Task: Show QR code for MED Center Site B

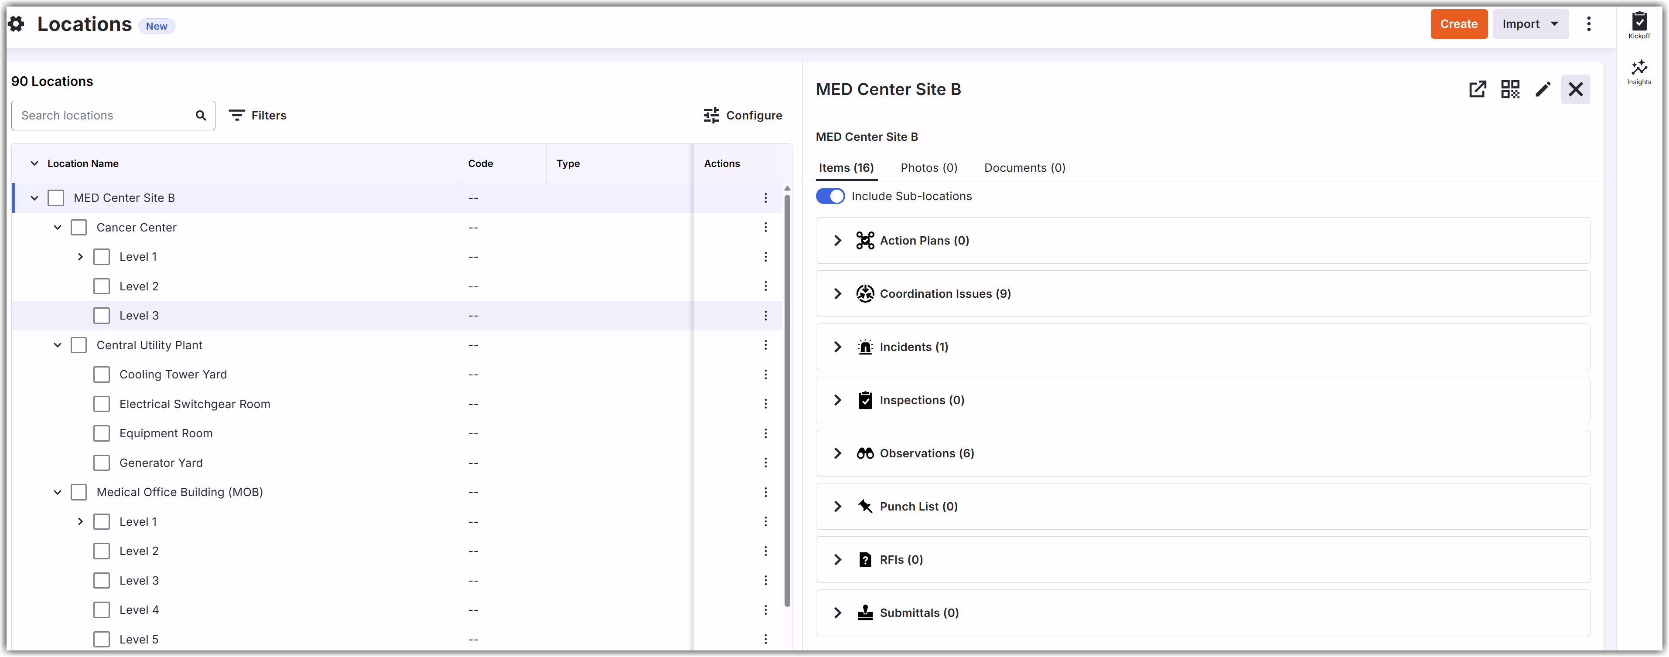Action: tap(1510, 89)
